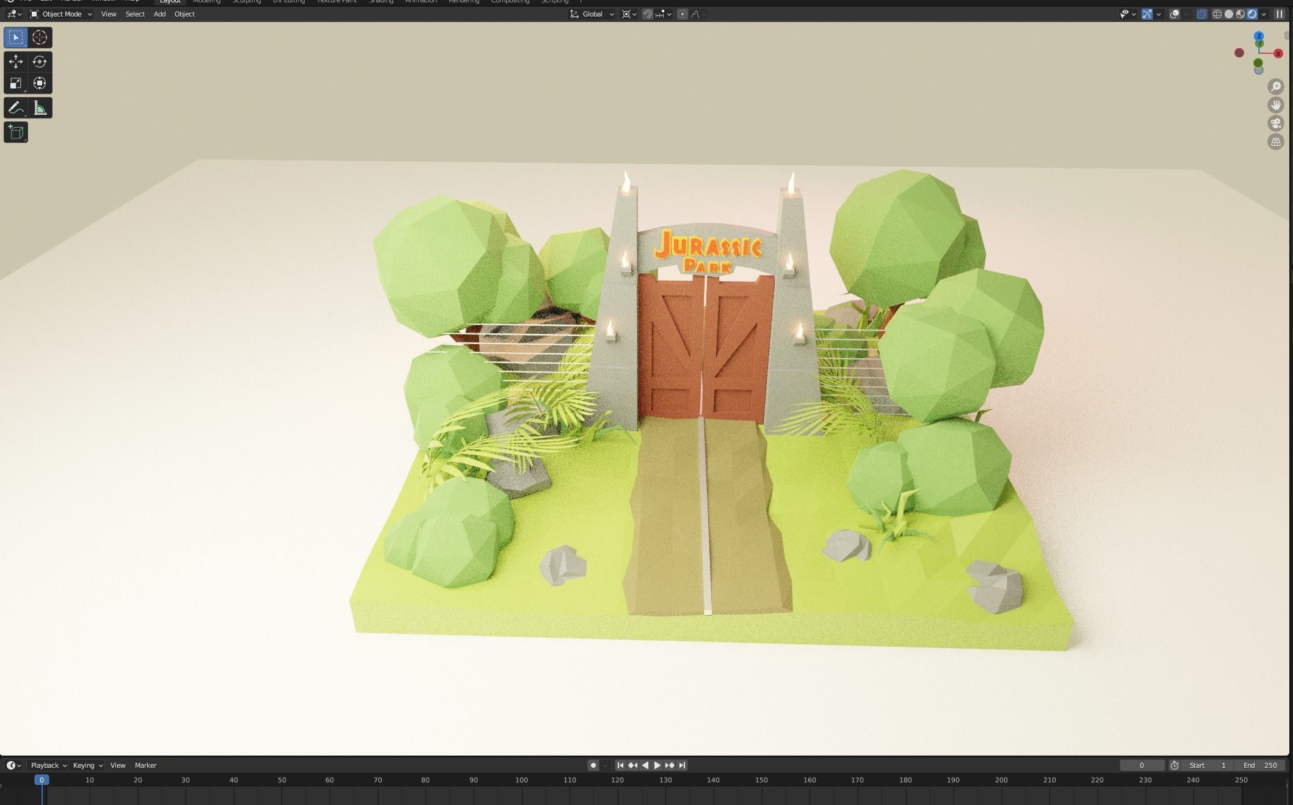Image resolution: width=1293 pixels, height=805 pixels.
Task: Activate the Cursor tool
Action: click(40, 38)
